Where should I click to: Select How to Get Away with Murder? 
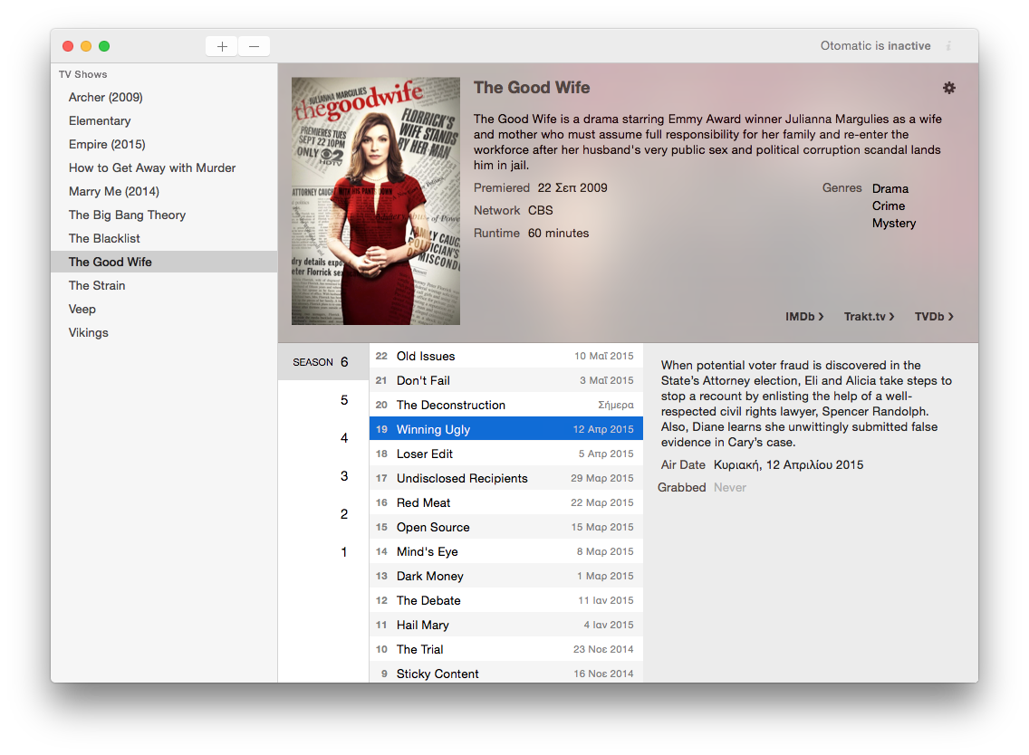click(x=164, y=167)
